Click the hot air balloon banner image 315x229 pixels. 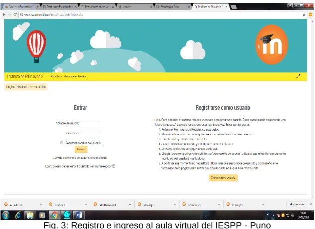[36, 46]
